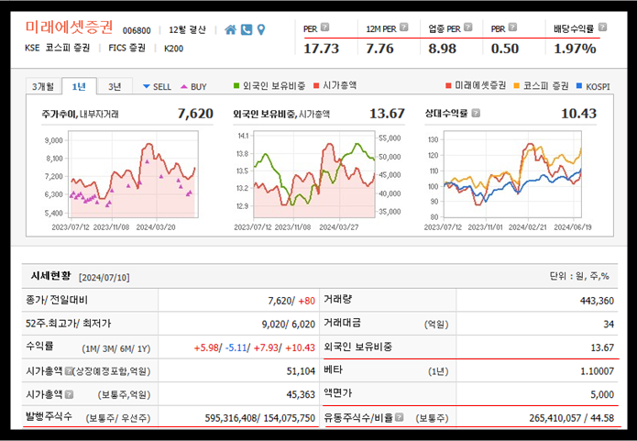The height and width of the screenshot is (441, 637).
Task: Click PBR value 0.50
Action: pyautogui.click(x=505, y=49)
